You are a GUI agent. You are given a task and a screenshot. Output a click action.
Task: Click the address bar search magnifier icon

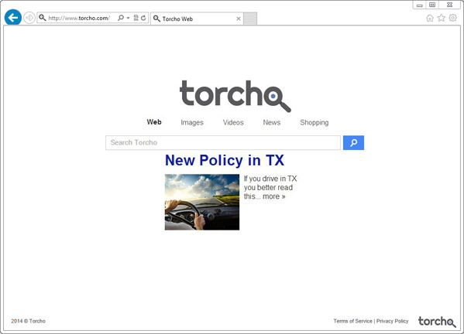tap(121, 18)
